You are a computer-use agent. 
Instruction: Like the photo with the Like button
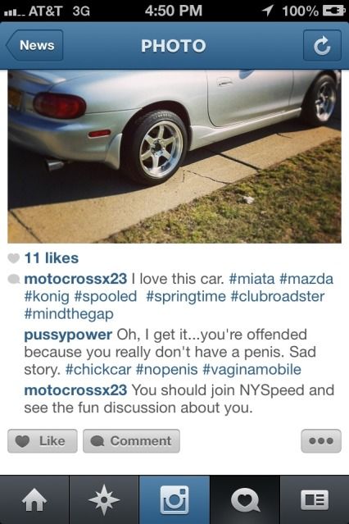tap(43, 441)
